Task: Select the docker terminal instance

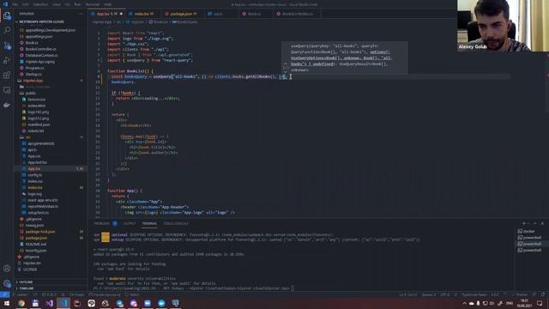Action: [529, 231]
